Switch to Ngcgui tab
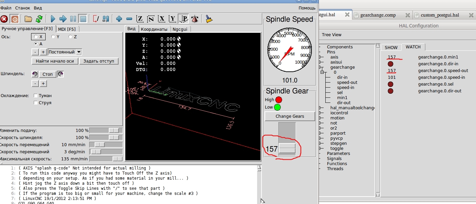The height and width of the screenshot is (204, 476). 181,29
